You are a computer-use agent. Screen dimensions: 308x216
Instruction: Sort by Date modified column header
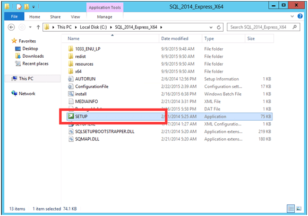point(181,39)
